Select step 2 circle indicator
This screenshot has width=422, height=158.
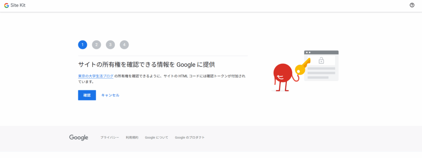[96, 44]
